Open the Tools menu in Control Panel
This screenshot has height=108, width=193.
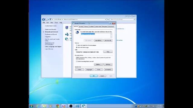56,23
